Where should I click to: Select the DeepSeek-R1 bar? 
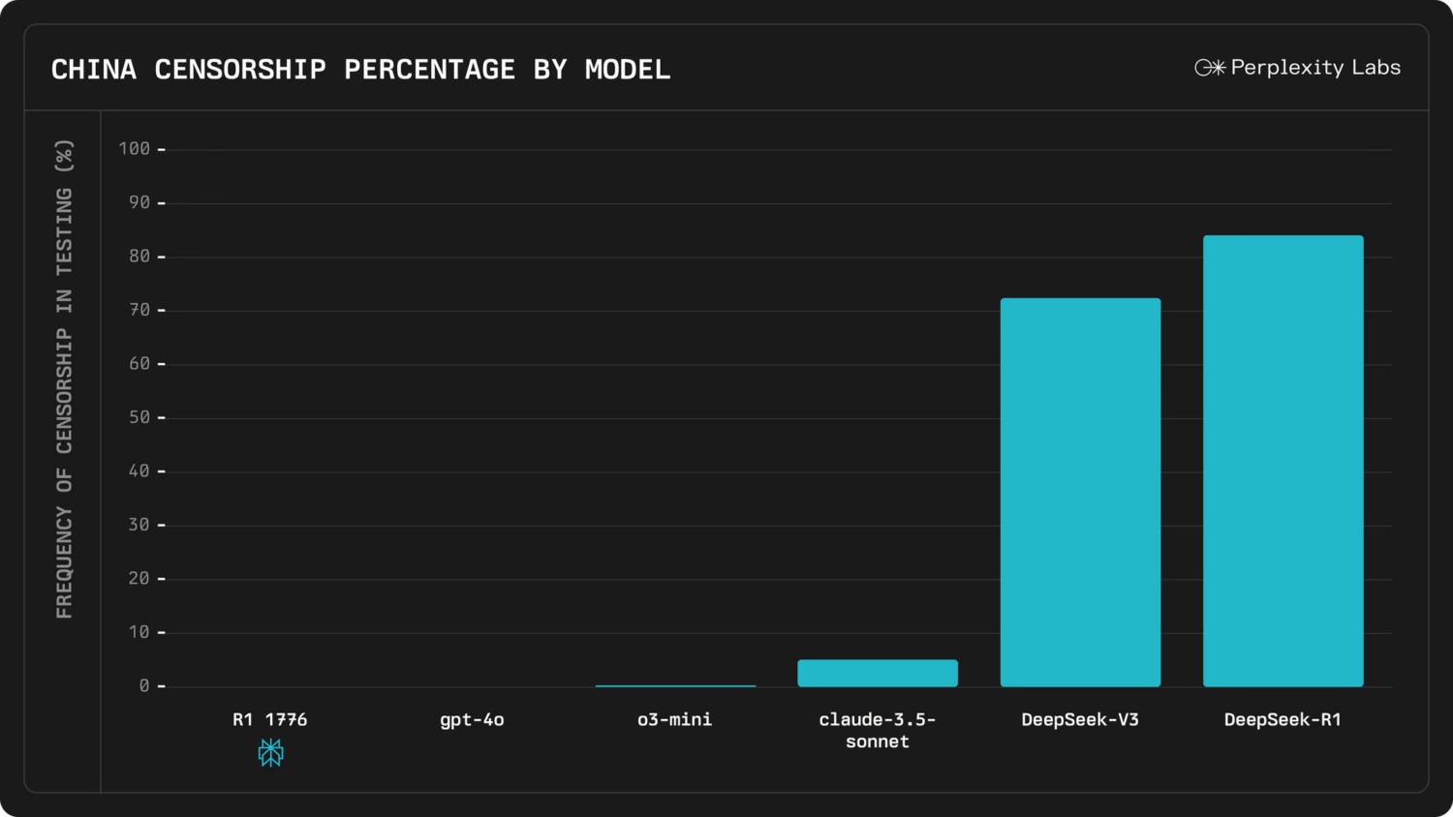click(x=1283, y=461)
